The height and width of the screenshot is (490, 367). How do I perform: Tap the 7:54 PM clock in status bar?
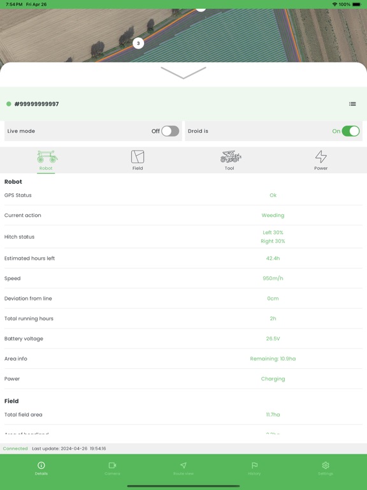(14, 4)
